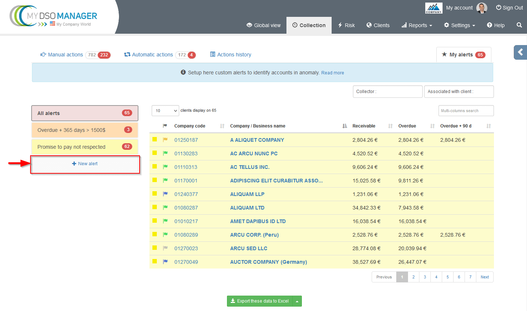
Task: Click the gray flag on ARCU SED LLC row
Action: (165, 248)
